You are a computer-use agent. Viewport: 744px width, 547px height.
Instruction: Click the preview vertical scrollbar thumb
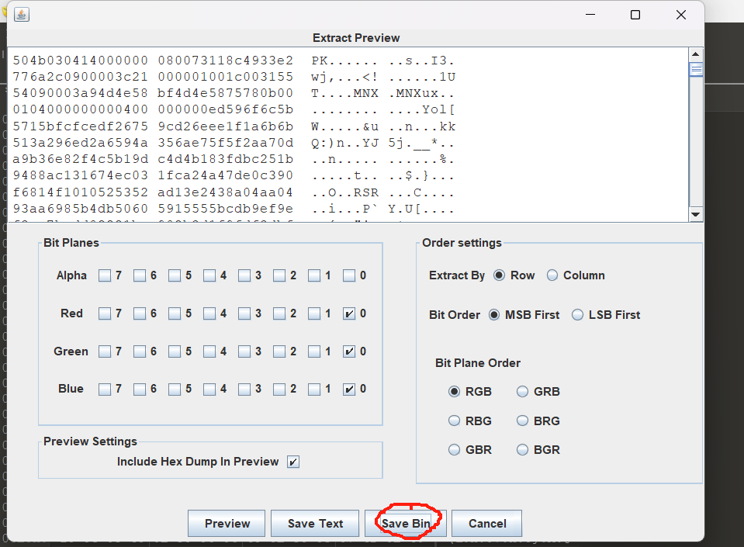pyautogui.click(x=696, y=70)
